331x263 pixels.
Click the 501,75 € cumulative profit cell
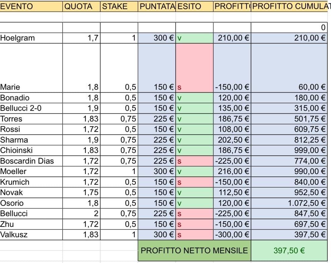[289, 119]
